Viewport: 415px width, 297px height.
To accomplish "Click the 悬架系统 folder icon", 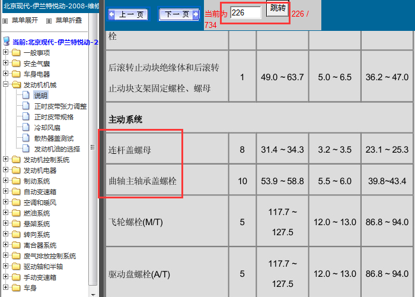I will [16, 224].
